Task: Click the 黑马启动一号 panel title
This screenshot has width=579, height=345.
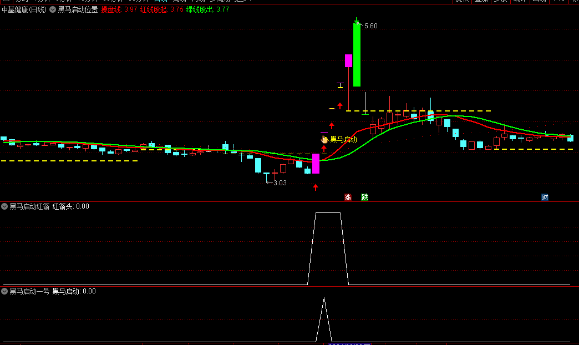Action: click(x=29, y=291)
